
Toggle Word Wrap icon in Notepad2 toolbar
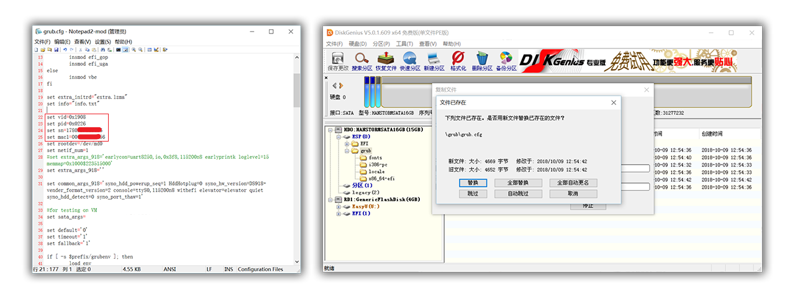tap(125, 50)
